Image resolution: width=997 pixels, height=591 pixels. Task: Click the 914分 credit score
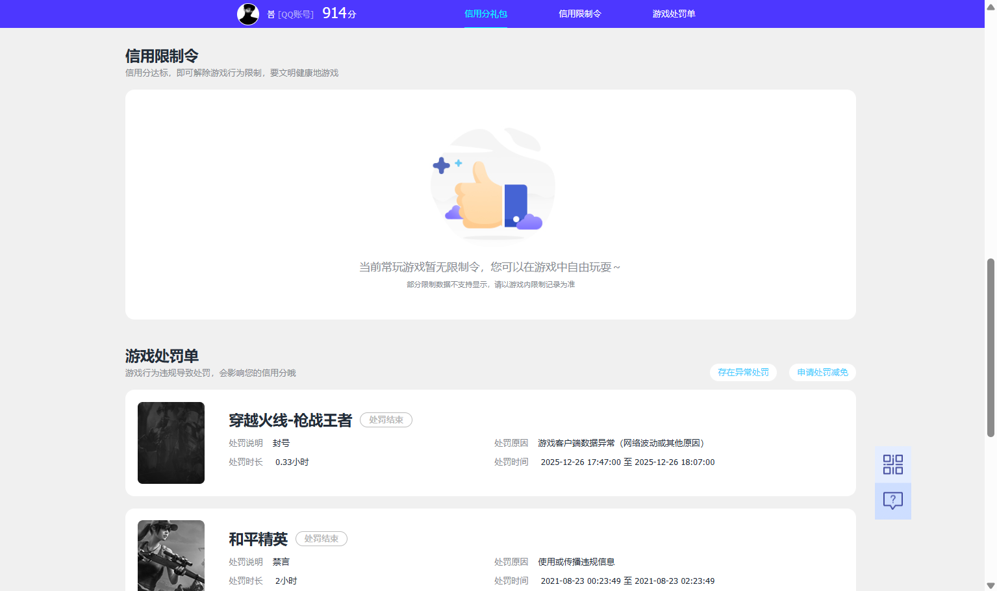[x=339, y=13]
